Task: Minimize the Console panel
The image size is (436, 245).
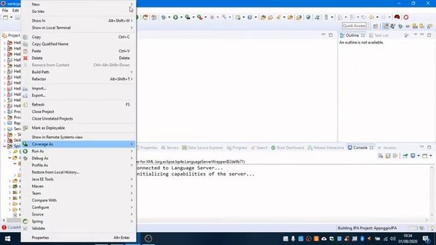Action: tap(422, 147)
